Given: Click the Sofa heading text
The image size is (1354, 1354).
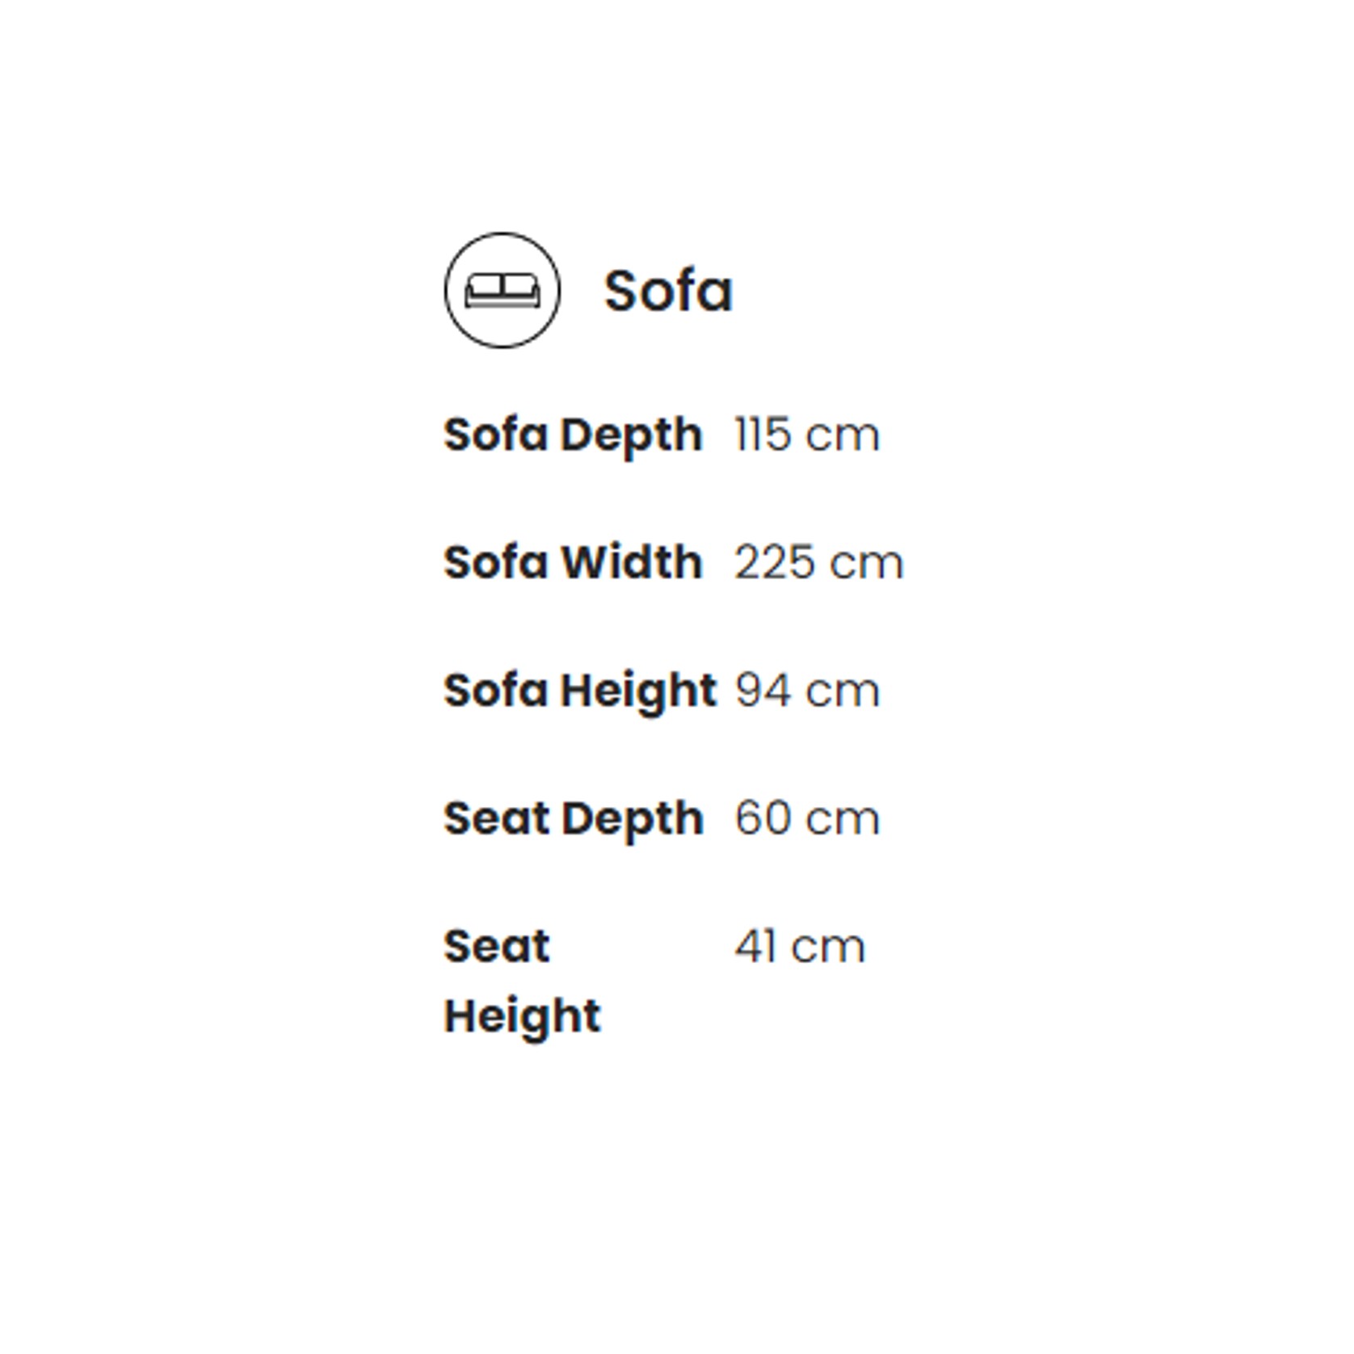Looking at the screenshot, I should tap(668, 290).
